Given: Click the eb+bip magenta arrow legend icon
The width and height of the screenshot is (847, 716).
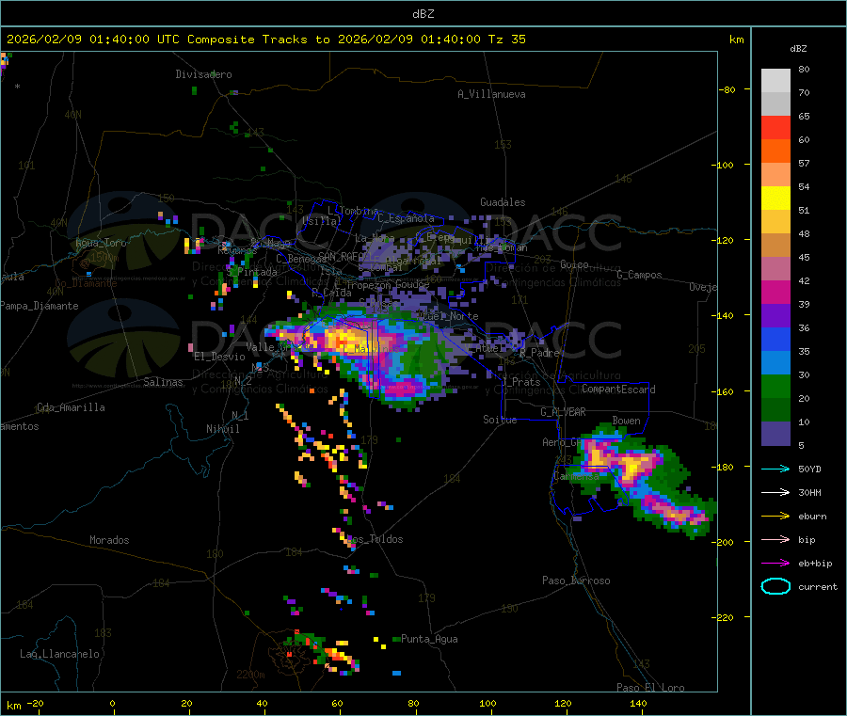Looking at the screenshot, I should [x=775, y=564].
